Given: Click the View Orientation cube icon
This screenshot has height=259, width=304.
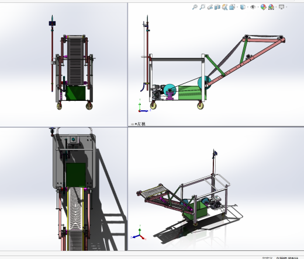Looking at the screenshot, I should click(x=232, y=7).
